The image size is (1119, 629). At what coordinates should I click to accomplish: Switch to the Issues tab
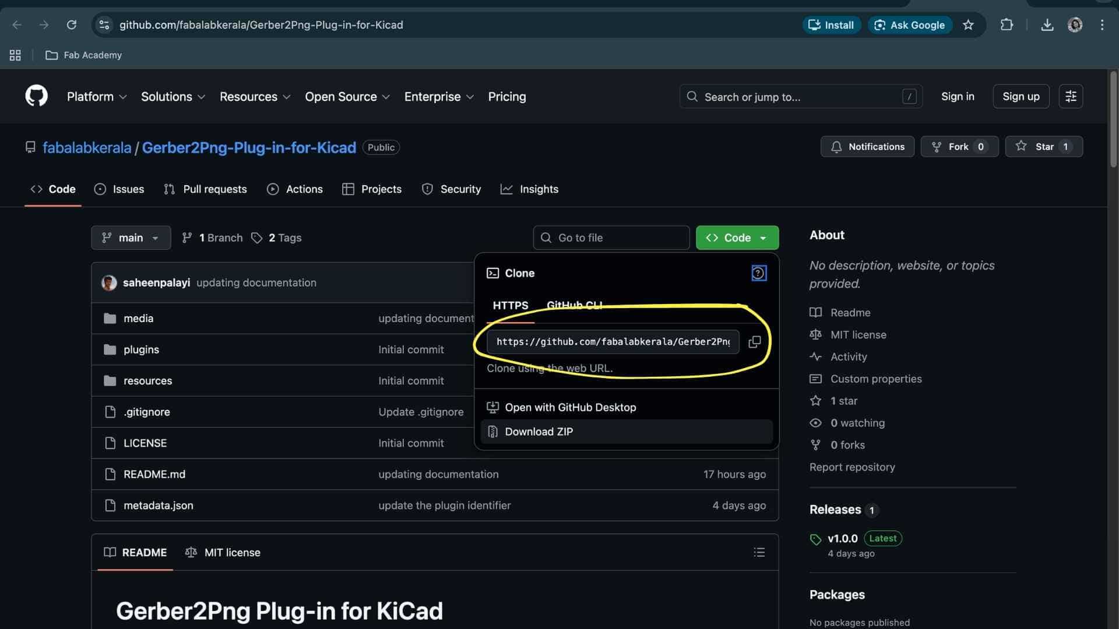tap(119, 189)
